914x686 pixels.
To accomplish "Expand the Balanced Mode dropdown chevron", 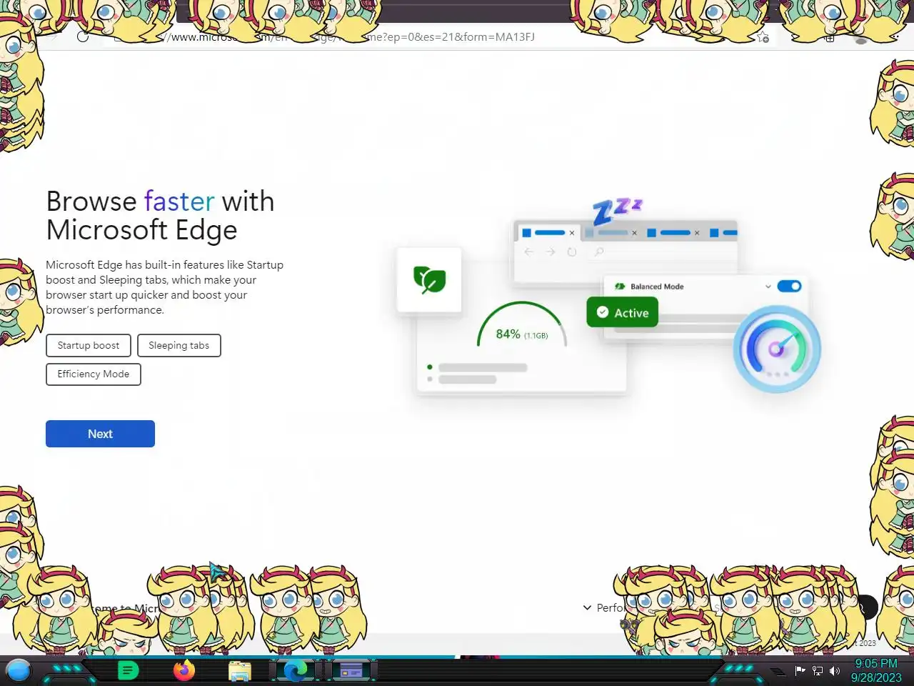I will (x=768, y=287).
